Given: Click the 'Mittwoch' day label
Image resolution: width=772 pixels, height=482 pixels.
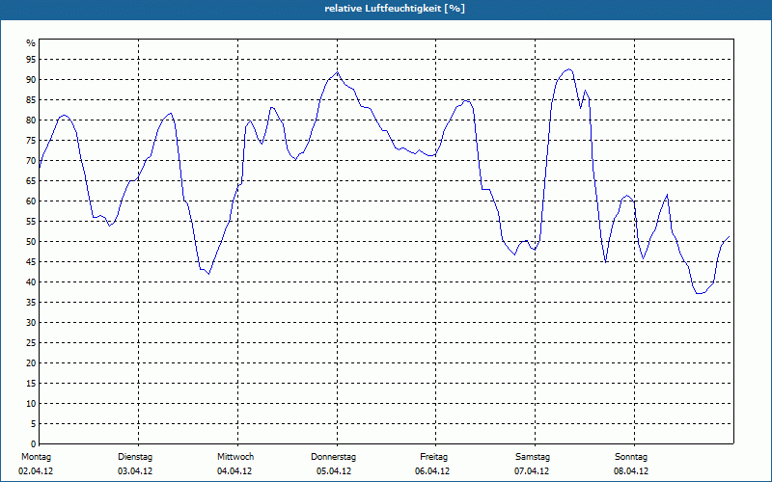Looking at the screenshot, I should [x=235, y=457].
